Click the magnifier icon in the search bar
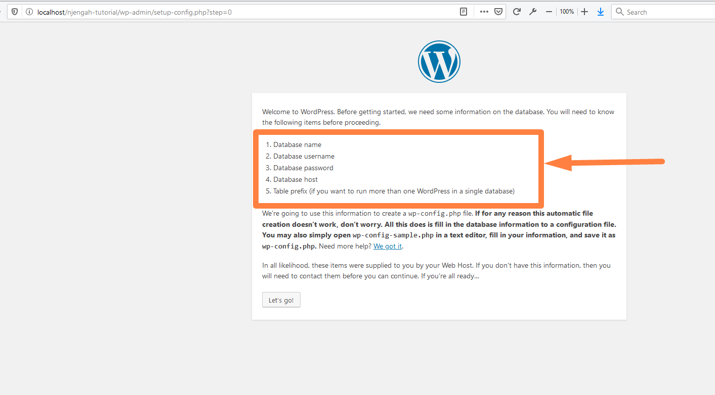 619,11
